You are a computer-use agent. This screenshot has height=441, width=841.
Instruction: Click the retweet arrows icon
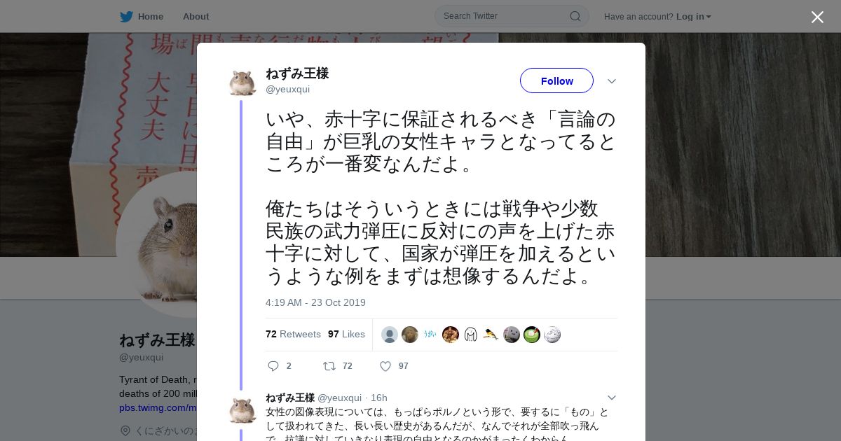click(329, 366)
